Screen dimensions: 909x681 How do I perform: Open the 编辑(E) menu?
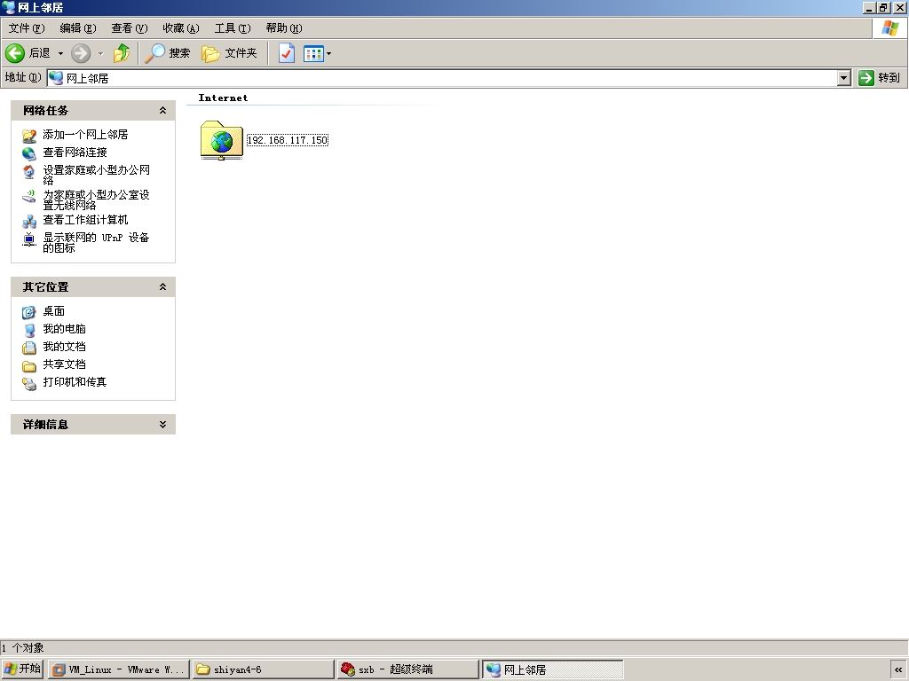pyautogui.click(x=78, y=28)
